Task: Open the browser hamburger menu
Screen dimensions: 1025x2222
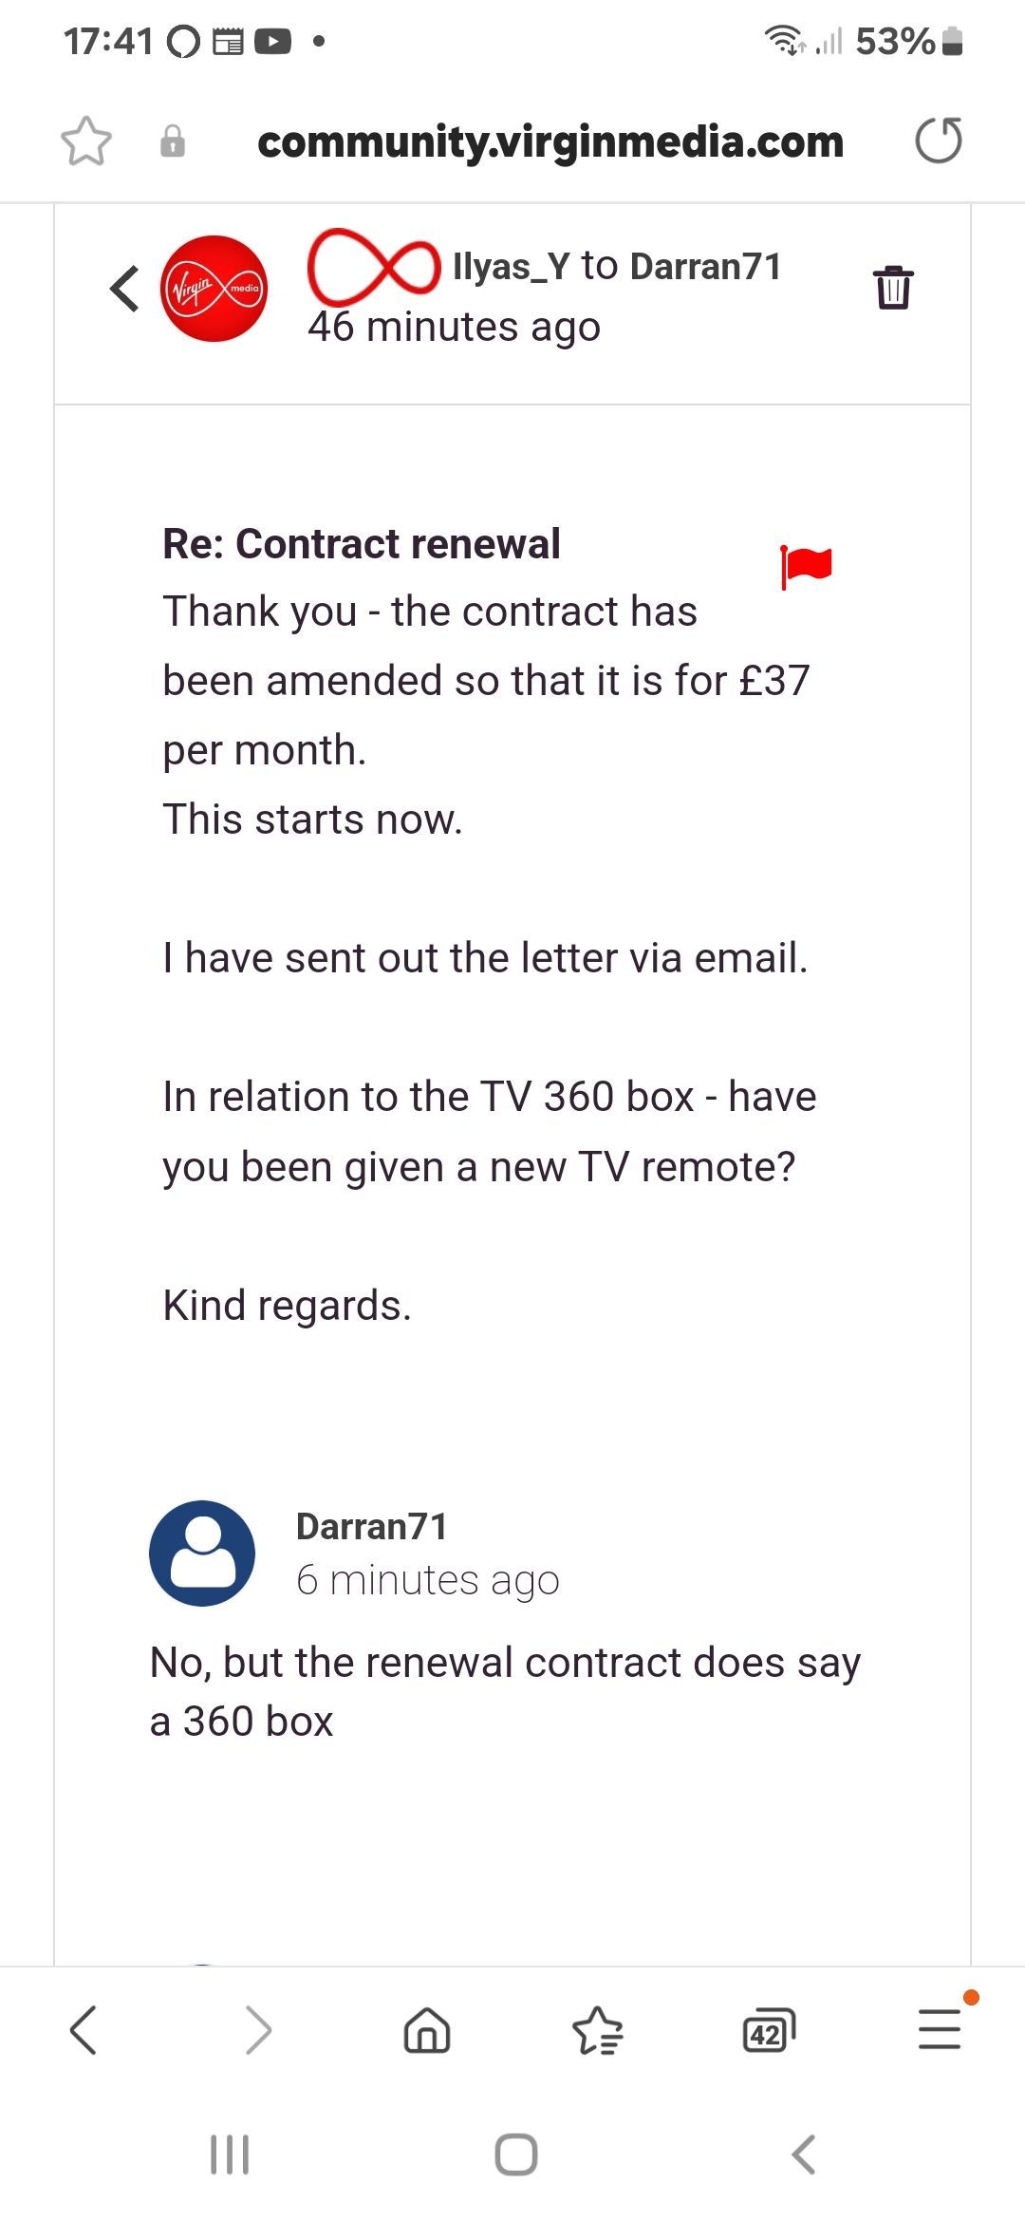Action: pos(940,2029)
